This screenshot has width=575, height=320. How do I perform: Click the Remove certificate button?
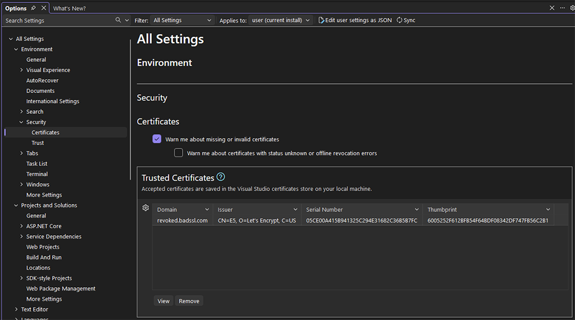pos(189,301)
